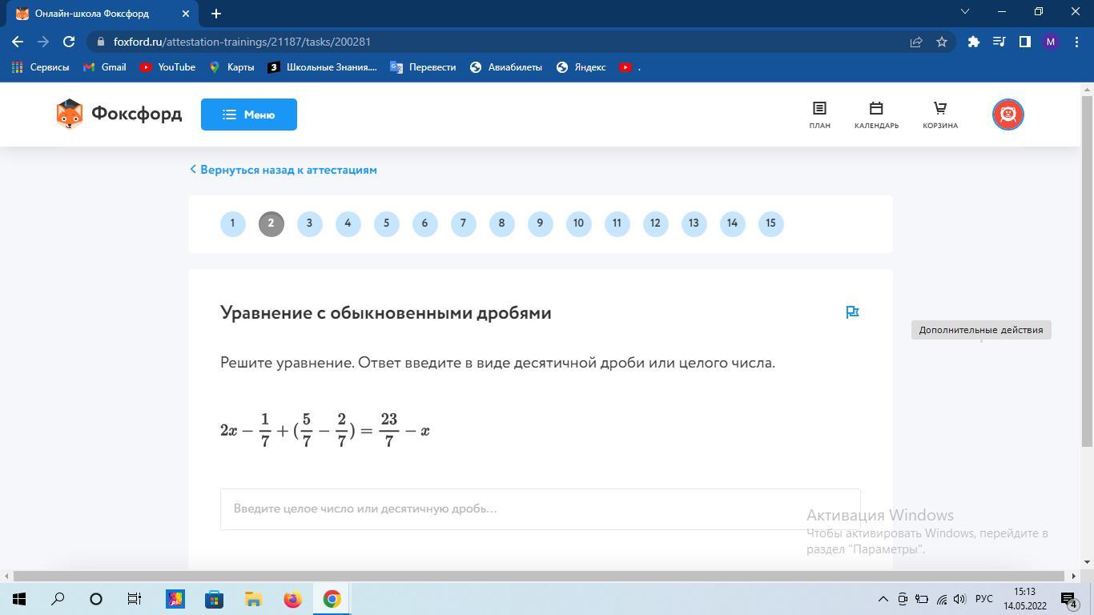
Task: Open the Gmail bookmark
Action: pyautogui.click(x=105, y=67)
